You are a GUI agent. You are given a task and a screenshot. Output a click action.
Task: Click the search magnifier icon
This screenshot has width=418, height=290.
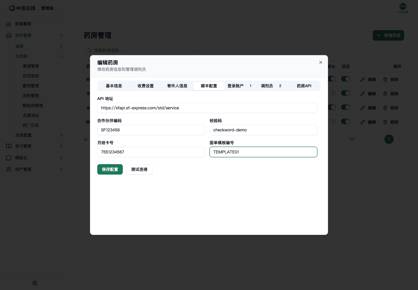tap(89, 50)
